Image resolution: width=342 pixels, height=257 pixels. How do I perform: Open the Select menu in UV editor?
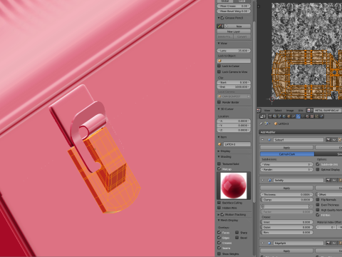coord(278,111)
